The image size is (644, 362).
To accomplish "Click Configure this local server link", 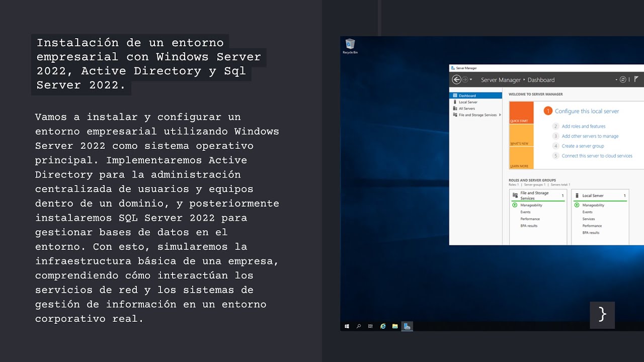I will click(x=587, y=111).
